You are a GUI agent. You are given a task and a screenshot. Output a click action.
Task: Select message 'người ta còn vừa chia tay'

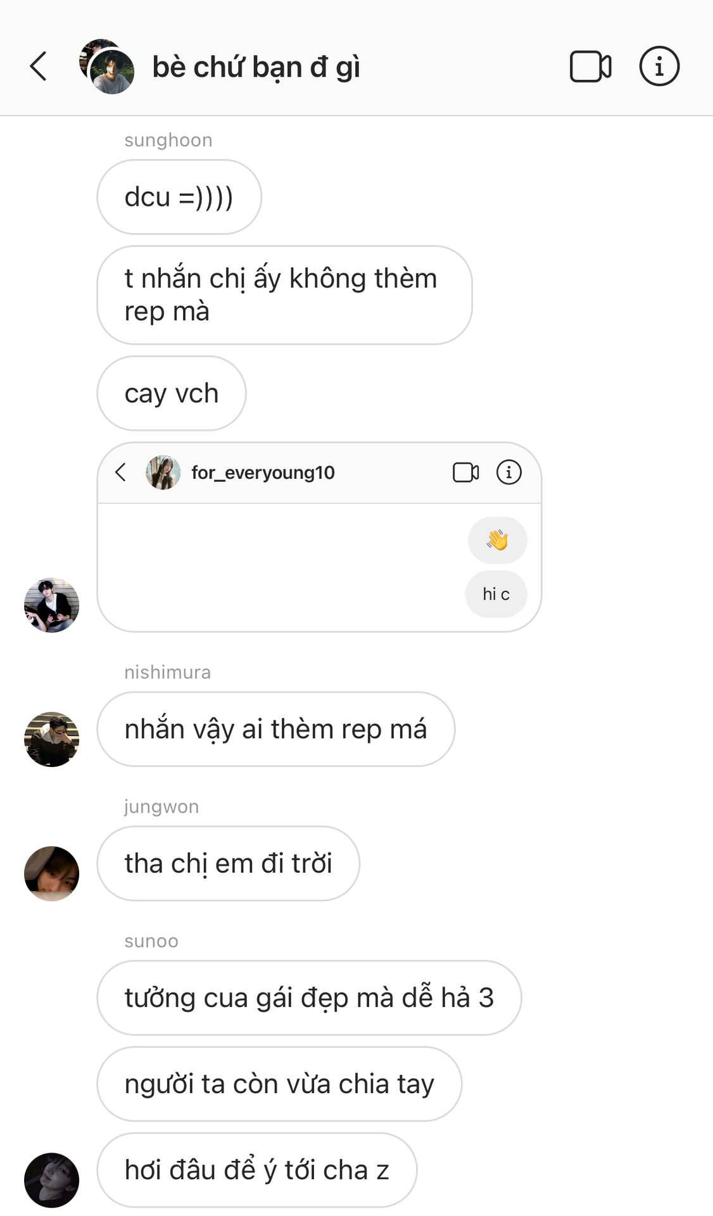pyautogui.click(x=279, y=1084)
